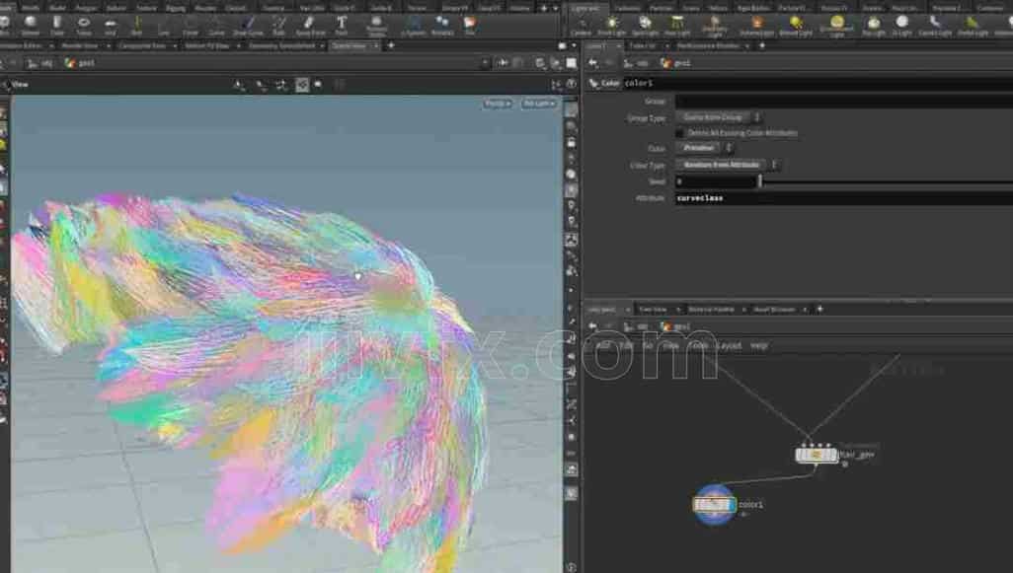Image resolution: width=1013 pixels, height=573 pixels.
Task: Add a Portal Light from the shelf
Action: pyautogui.click(x=973, y=26)
